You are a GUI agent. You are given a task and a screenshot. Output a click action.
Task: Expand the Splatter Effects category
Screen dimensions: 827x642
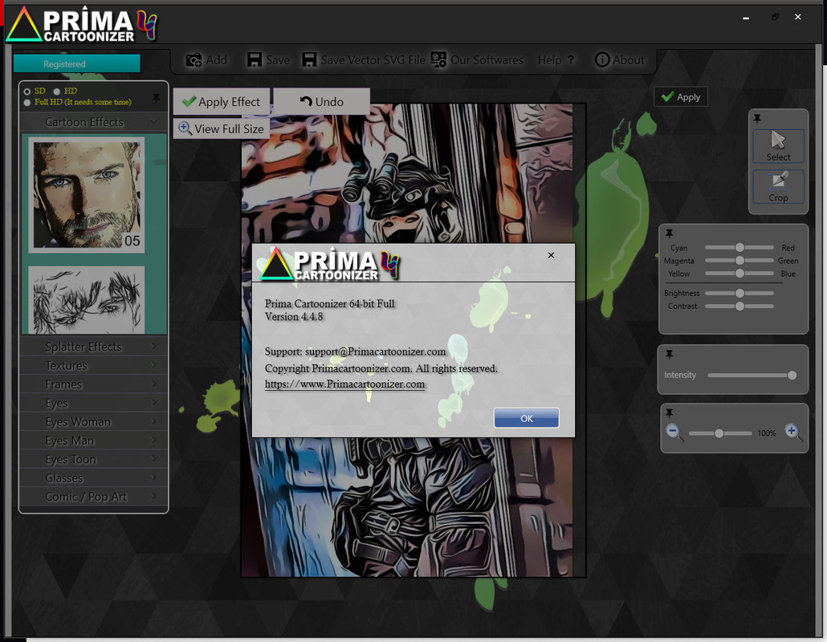coord(93,347)
